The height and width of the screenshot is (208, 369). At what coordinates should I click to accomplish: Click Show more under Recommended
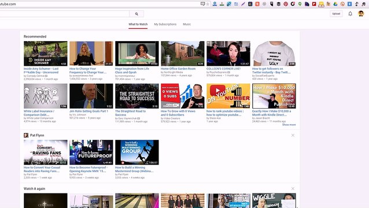click(289, 125)
